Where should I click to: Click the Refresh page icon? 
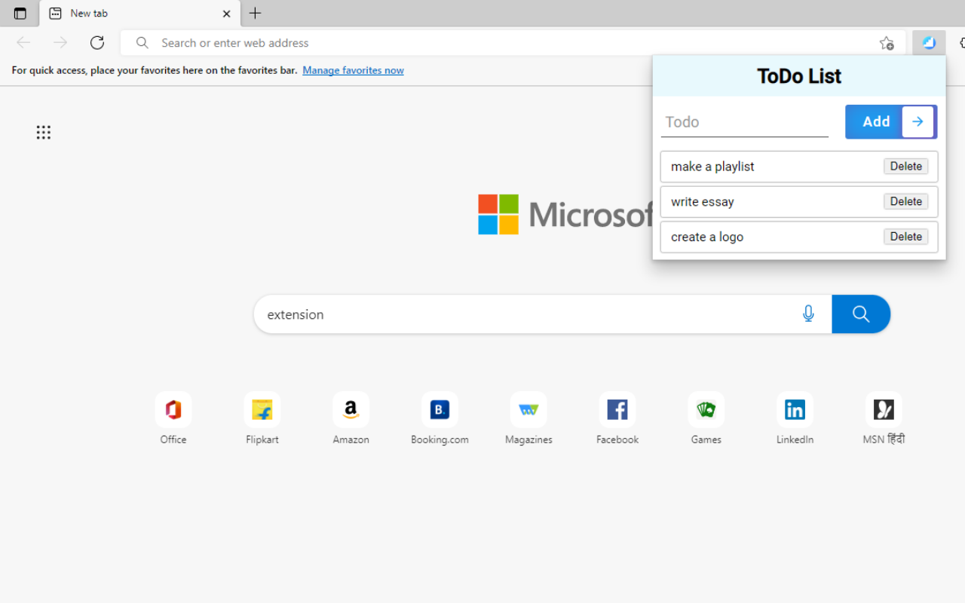pyautogui.click(x=97, y=43)
